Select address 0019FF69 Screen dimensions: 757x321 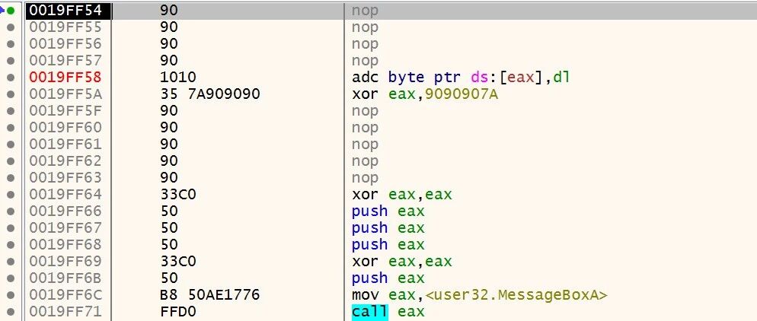(65, 261)
